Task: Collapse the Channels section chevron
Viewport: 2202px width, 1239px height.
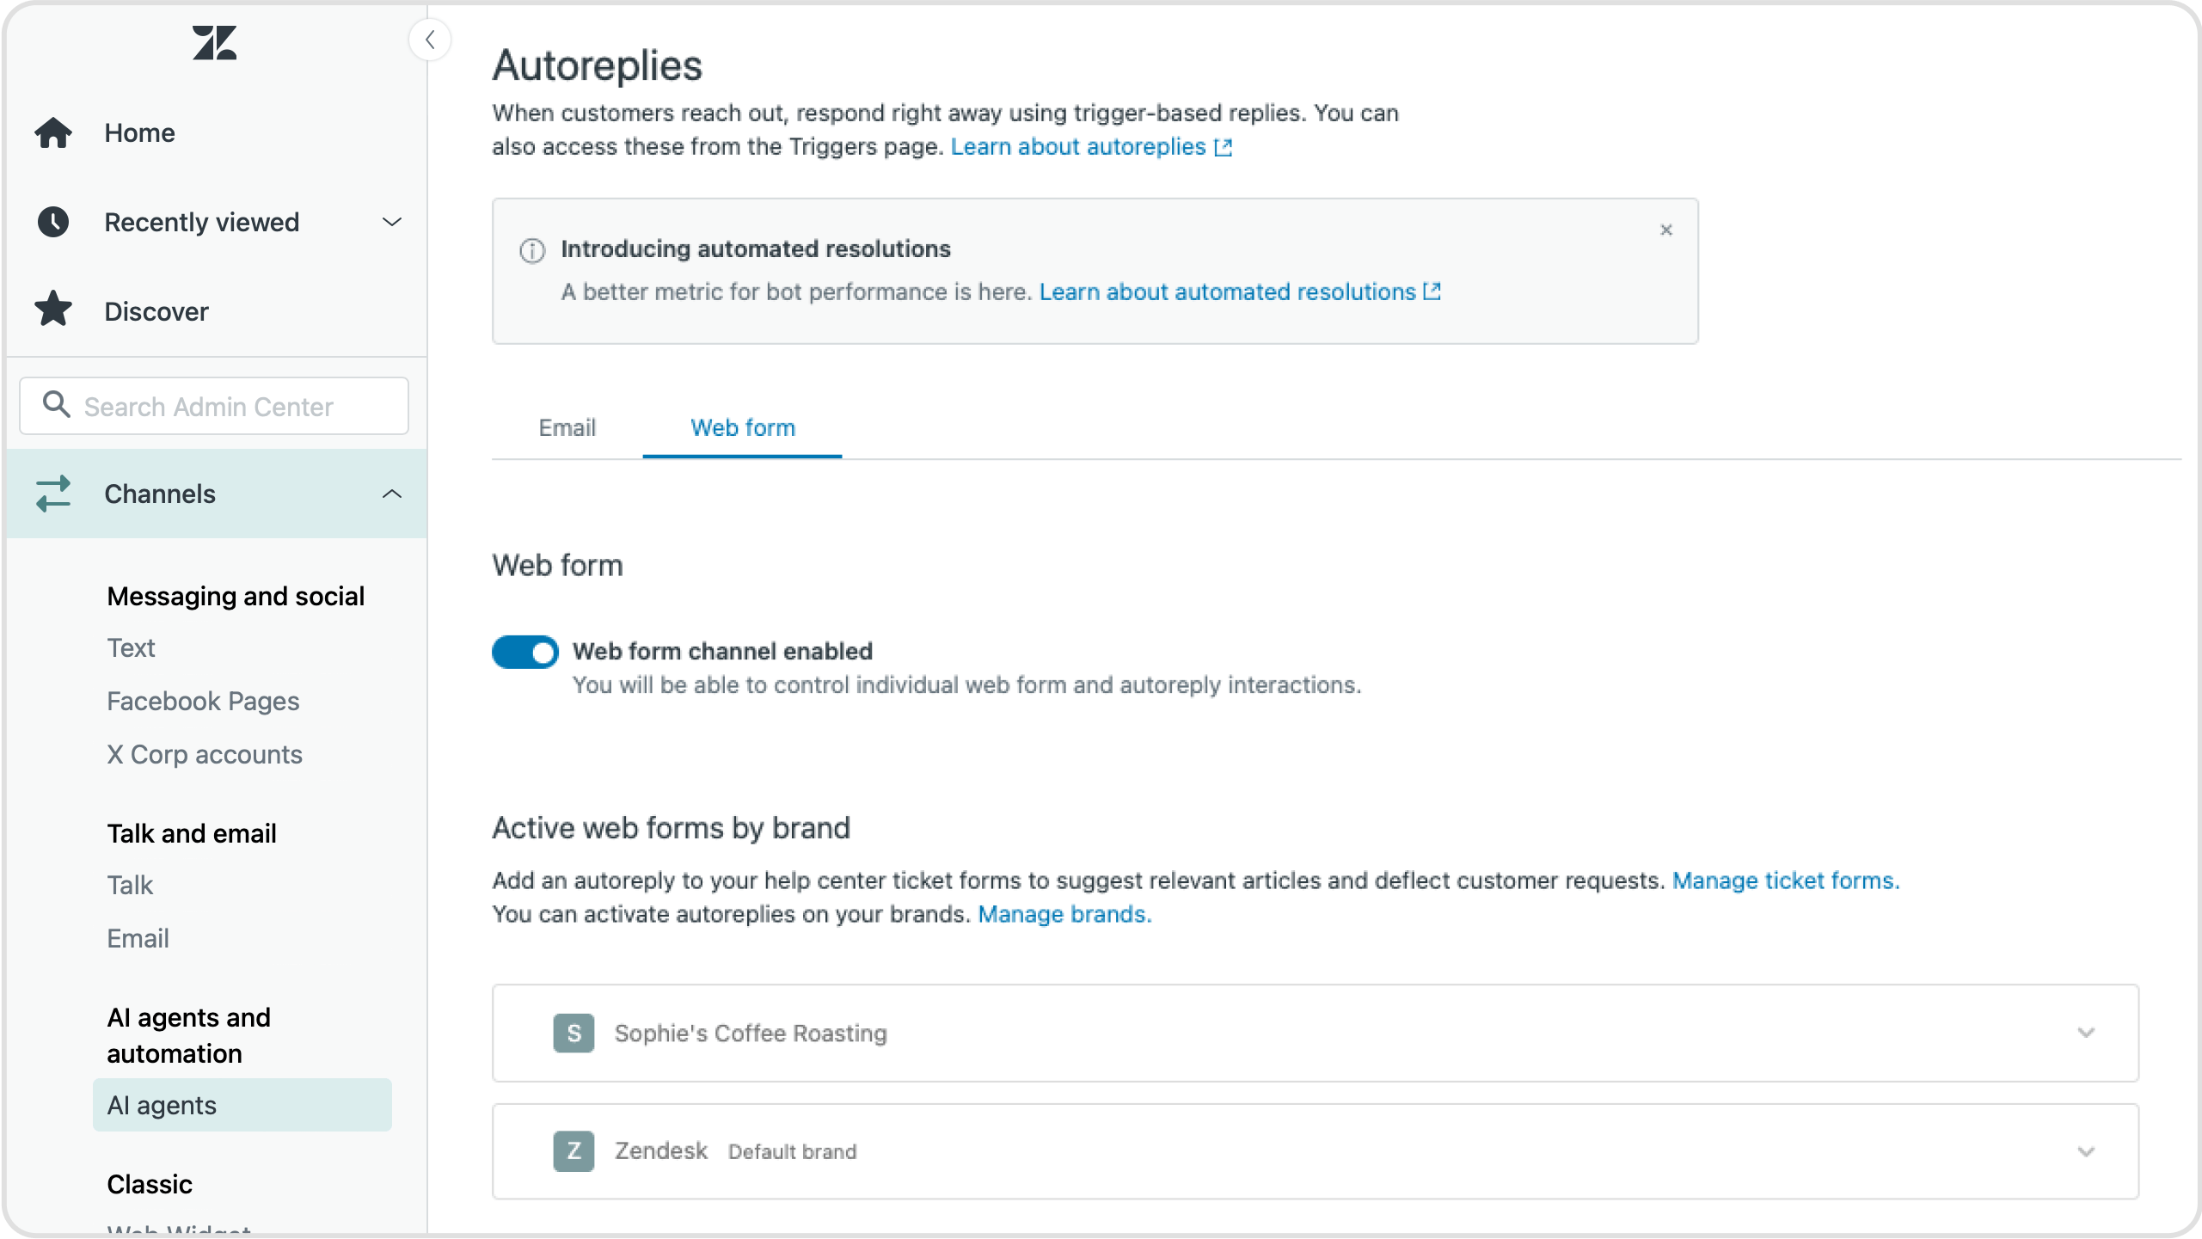Action: pos(392,494)
